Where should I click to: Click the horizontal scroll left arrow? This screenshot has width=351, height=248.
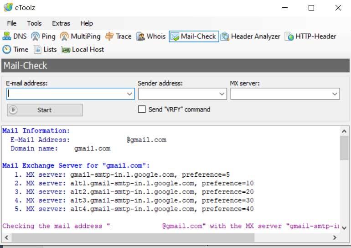pyautogui.click(x=6, y=237)
